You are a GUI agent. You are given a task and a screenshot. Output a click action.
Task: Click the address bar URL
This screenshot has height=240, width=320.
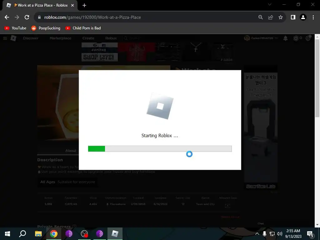coord(92,17)
